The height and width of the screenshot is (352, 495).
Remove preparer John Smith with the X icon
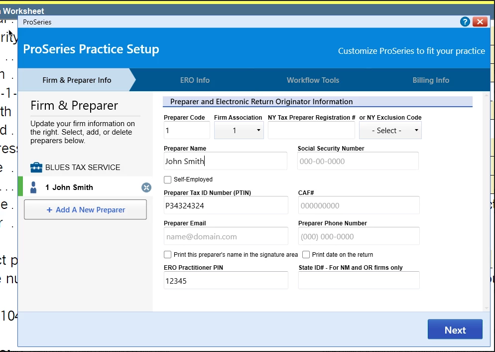(x=146, y=187)
